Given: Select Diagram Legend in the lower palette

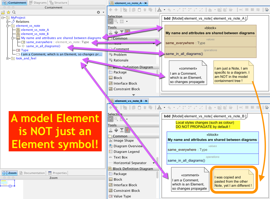Looking at the screenshot, I should click(126, 152).
